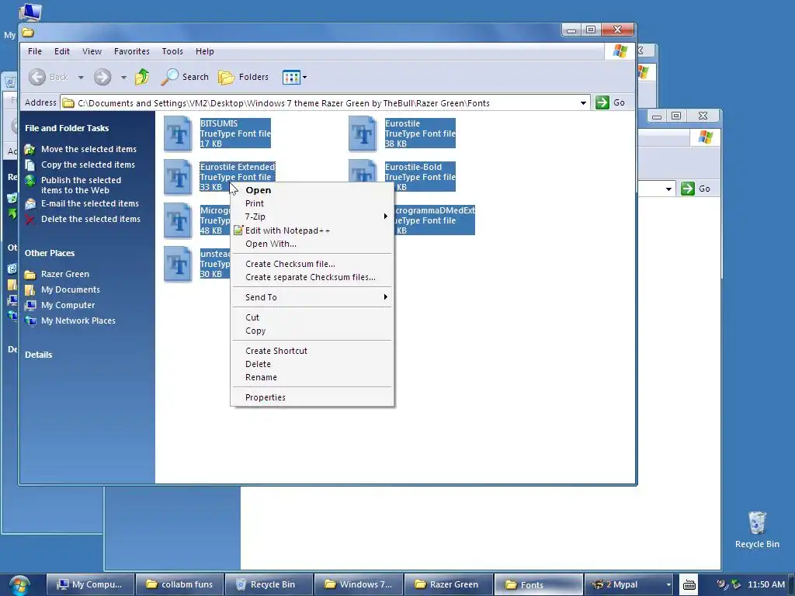Choose Open With... in context menu

[x=312, y=244]
